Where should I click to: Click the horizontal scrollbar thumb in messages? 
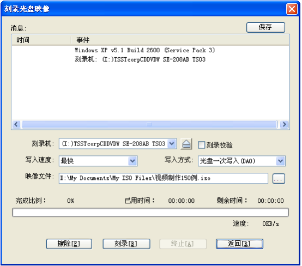click(149, 124)
